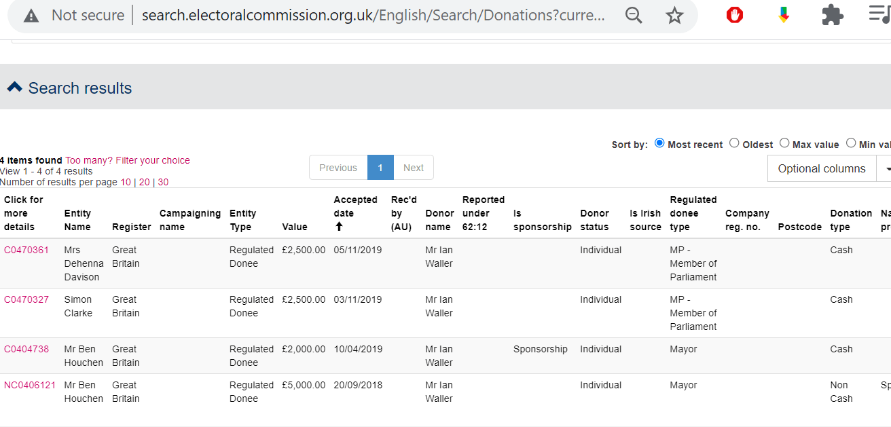The width and height of the screenshot is (891, 427).
Task: Click the browser address bar URL
Action: (x=373, y=16)
